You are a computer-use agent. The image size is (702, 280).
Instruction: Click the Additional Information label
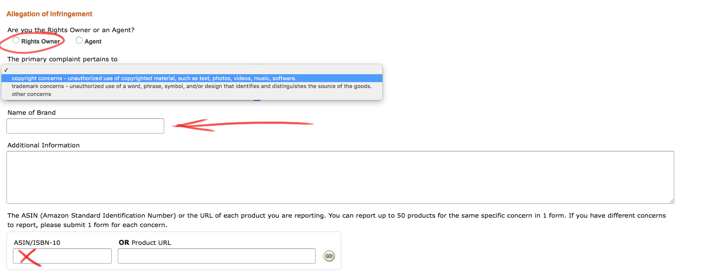click(x=44, y=145)
